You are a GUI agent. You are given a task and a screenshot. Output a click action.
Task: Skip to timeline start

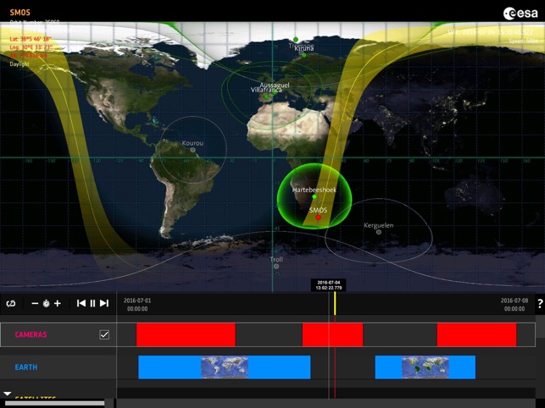81,304
